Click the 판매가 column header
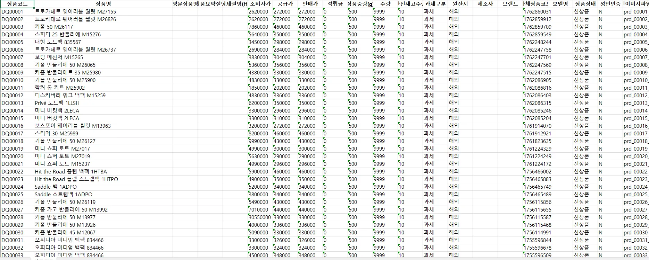This screenshot has width=649, height=260. coord(310,4)
